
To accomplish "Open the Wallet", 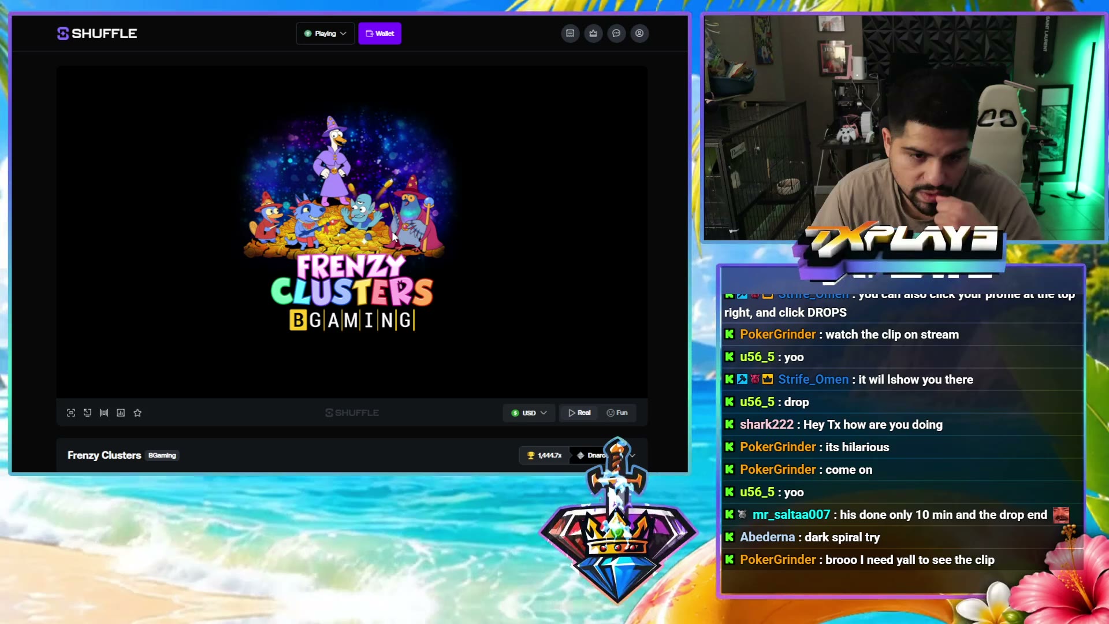I will (379, 34).
